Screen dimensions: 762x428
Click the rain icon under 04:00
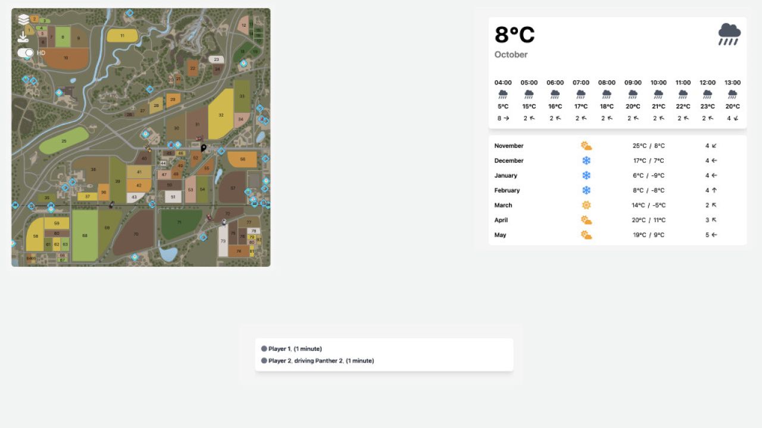click(502, 94)
